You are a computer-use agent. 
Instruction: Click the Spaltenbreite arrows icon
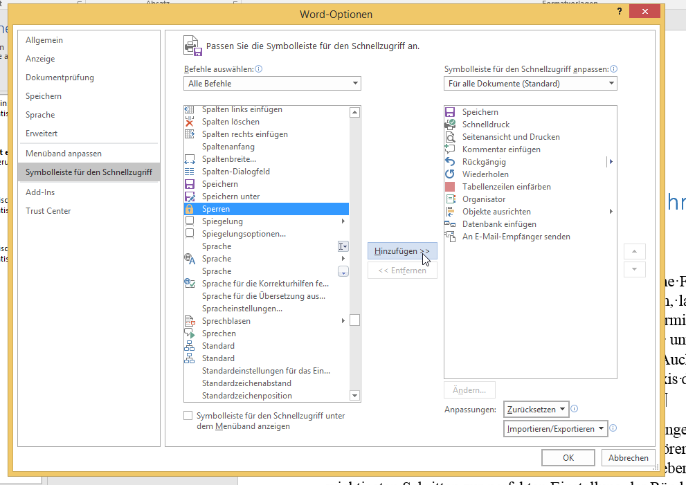190,159
